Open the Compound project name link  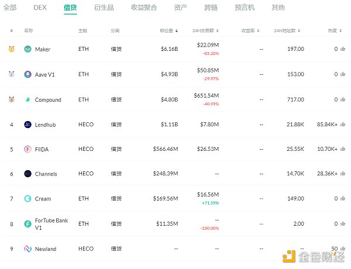(x=48, y=100)
